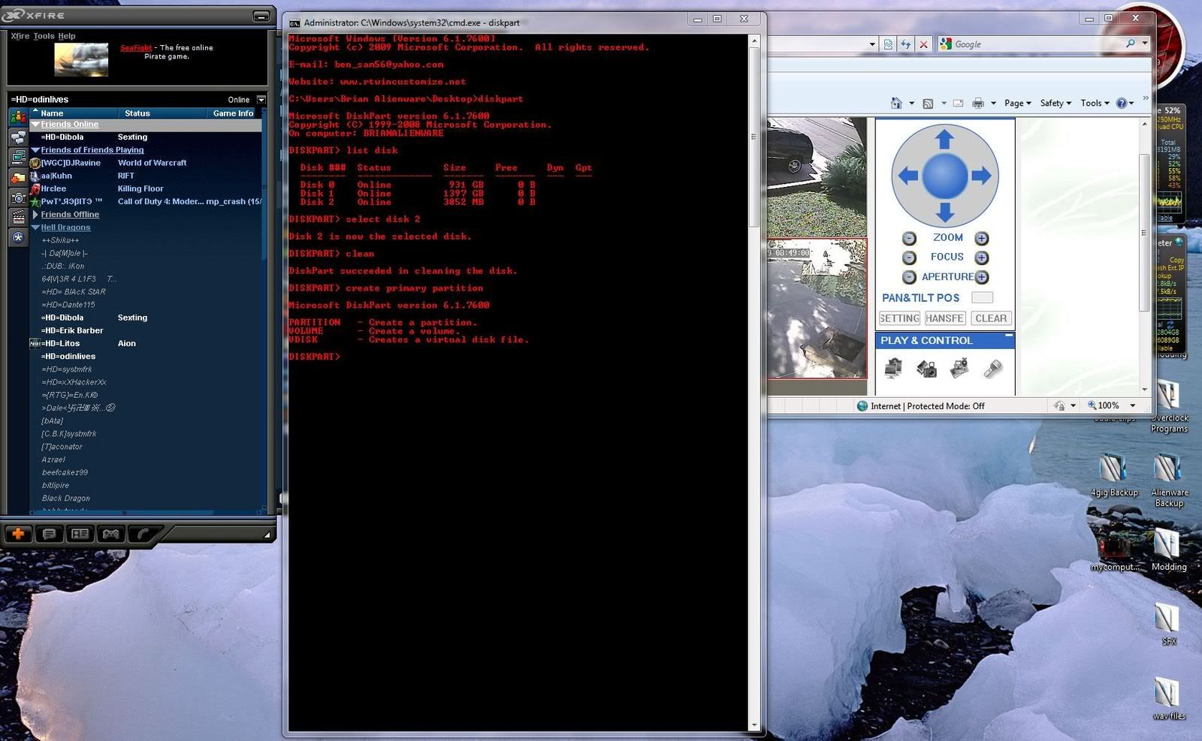The height and width of the screenshot is (741, 1202).
Task: Click Xfire phone voice chat button
Action: tap(143, 534)
